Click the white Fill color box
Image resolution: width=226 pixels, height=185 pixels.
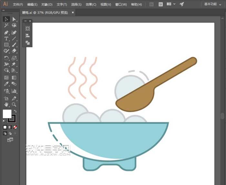[x=7, y=114]
